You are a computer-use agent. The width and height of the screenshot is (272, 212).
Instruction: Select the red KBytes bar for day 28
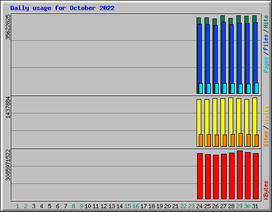pos(232,176)
